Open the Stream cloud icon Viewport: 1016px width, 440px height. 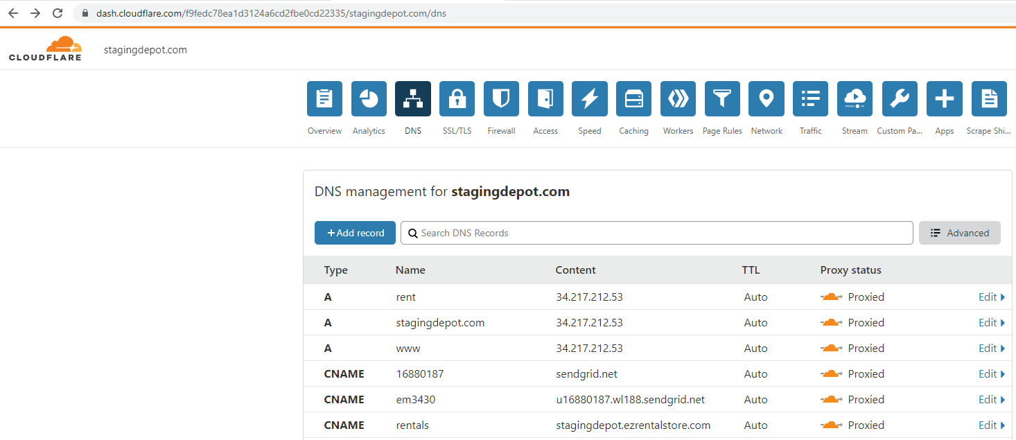pyautogui.click(x=855, y=98)
